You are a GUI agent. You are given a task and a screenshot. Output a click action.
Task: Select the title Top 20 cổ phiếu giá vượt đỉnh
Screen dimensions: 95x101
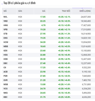point(19,3)
